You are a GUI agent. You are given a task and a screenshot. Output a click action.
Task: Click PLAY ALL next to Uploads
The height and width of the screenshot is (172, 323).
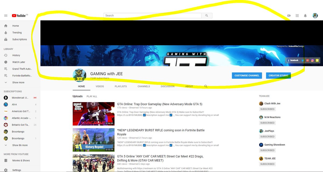pos(92,96)
